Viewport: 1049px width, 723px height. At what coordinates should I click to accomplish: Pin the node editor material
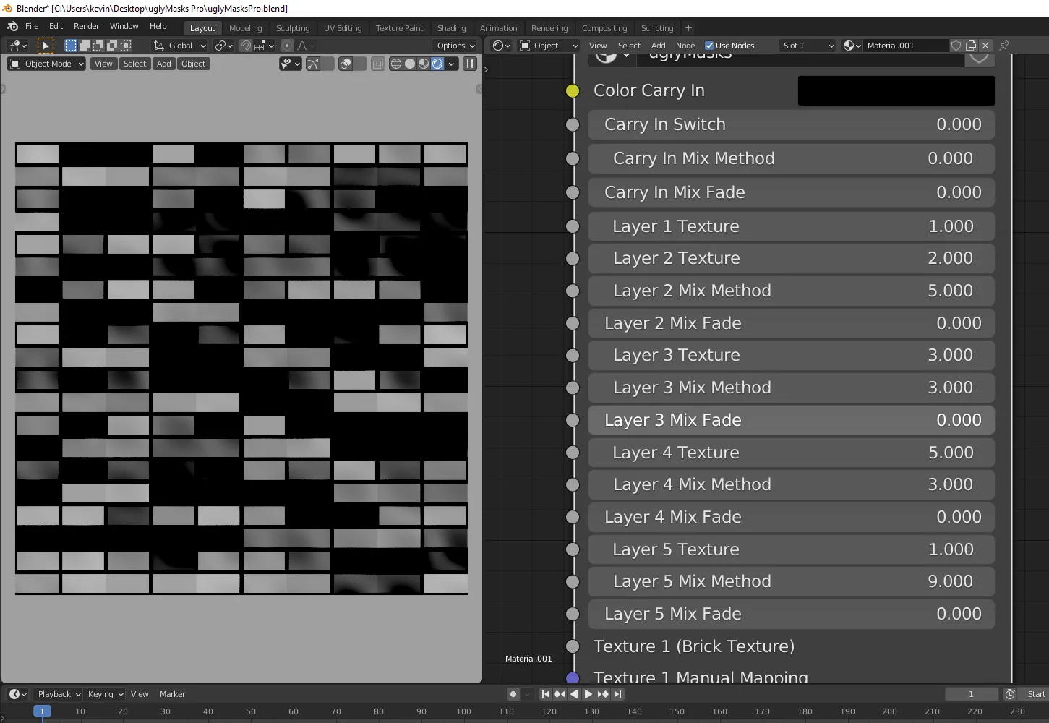[x=1004, y=46]
